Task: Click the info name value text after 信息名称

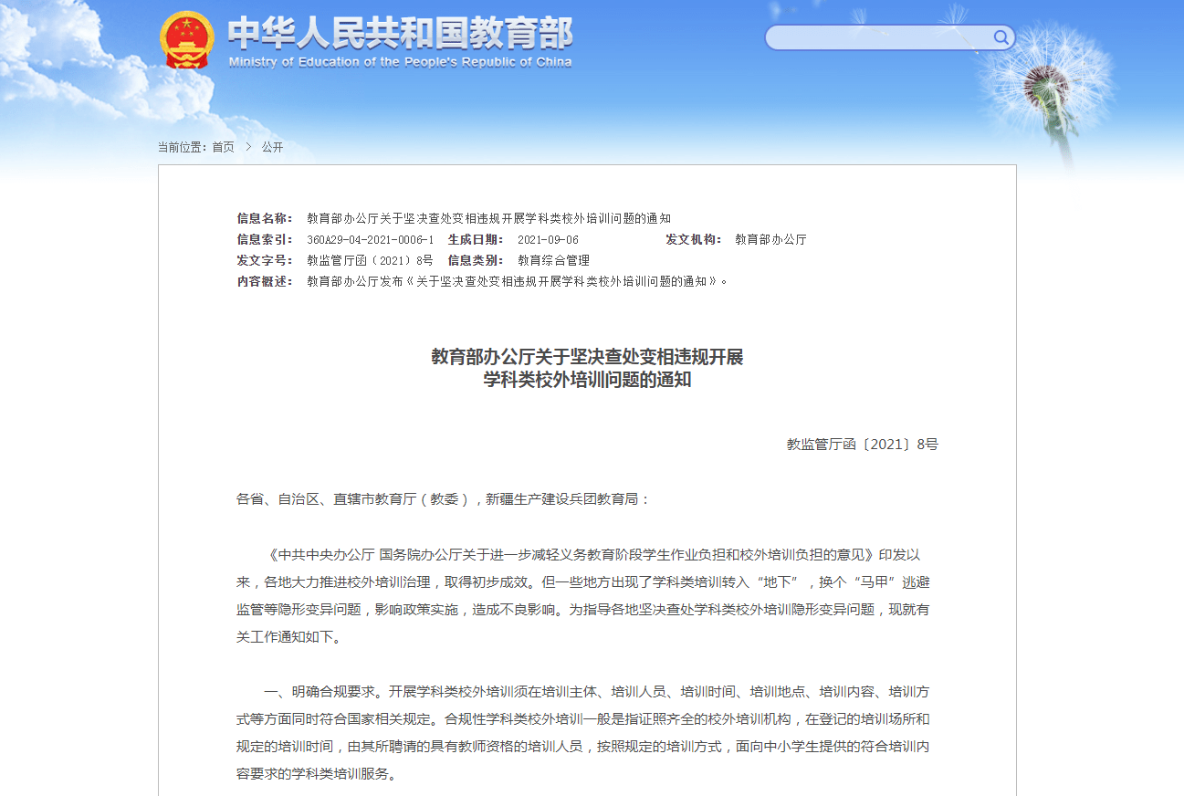Action: point(488,218)
